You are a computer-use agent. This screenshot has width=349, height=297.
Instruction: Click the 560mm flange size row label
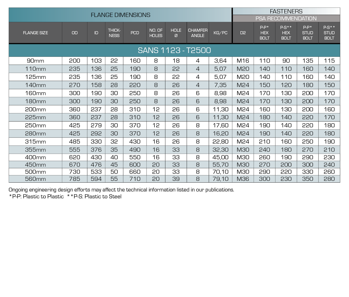pyautogui.click(x=36, y=179)
